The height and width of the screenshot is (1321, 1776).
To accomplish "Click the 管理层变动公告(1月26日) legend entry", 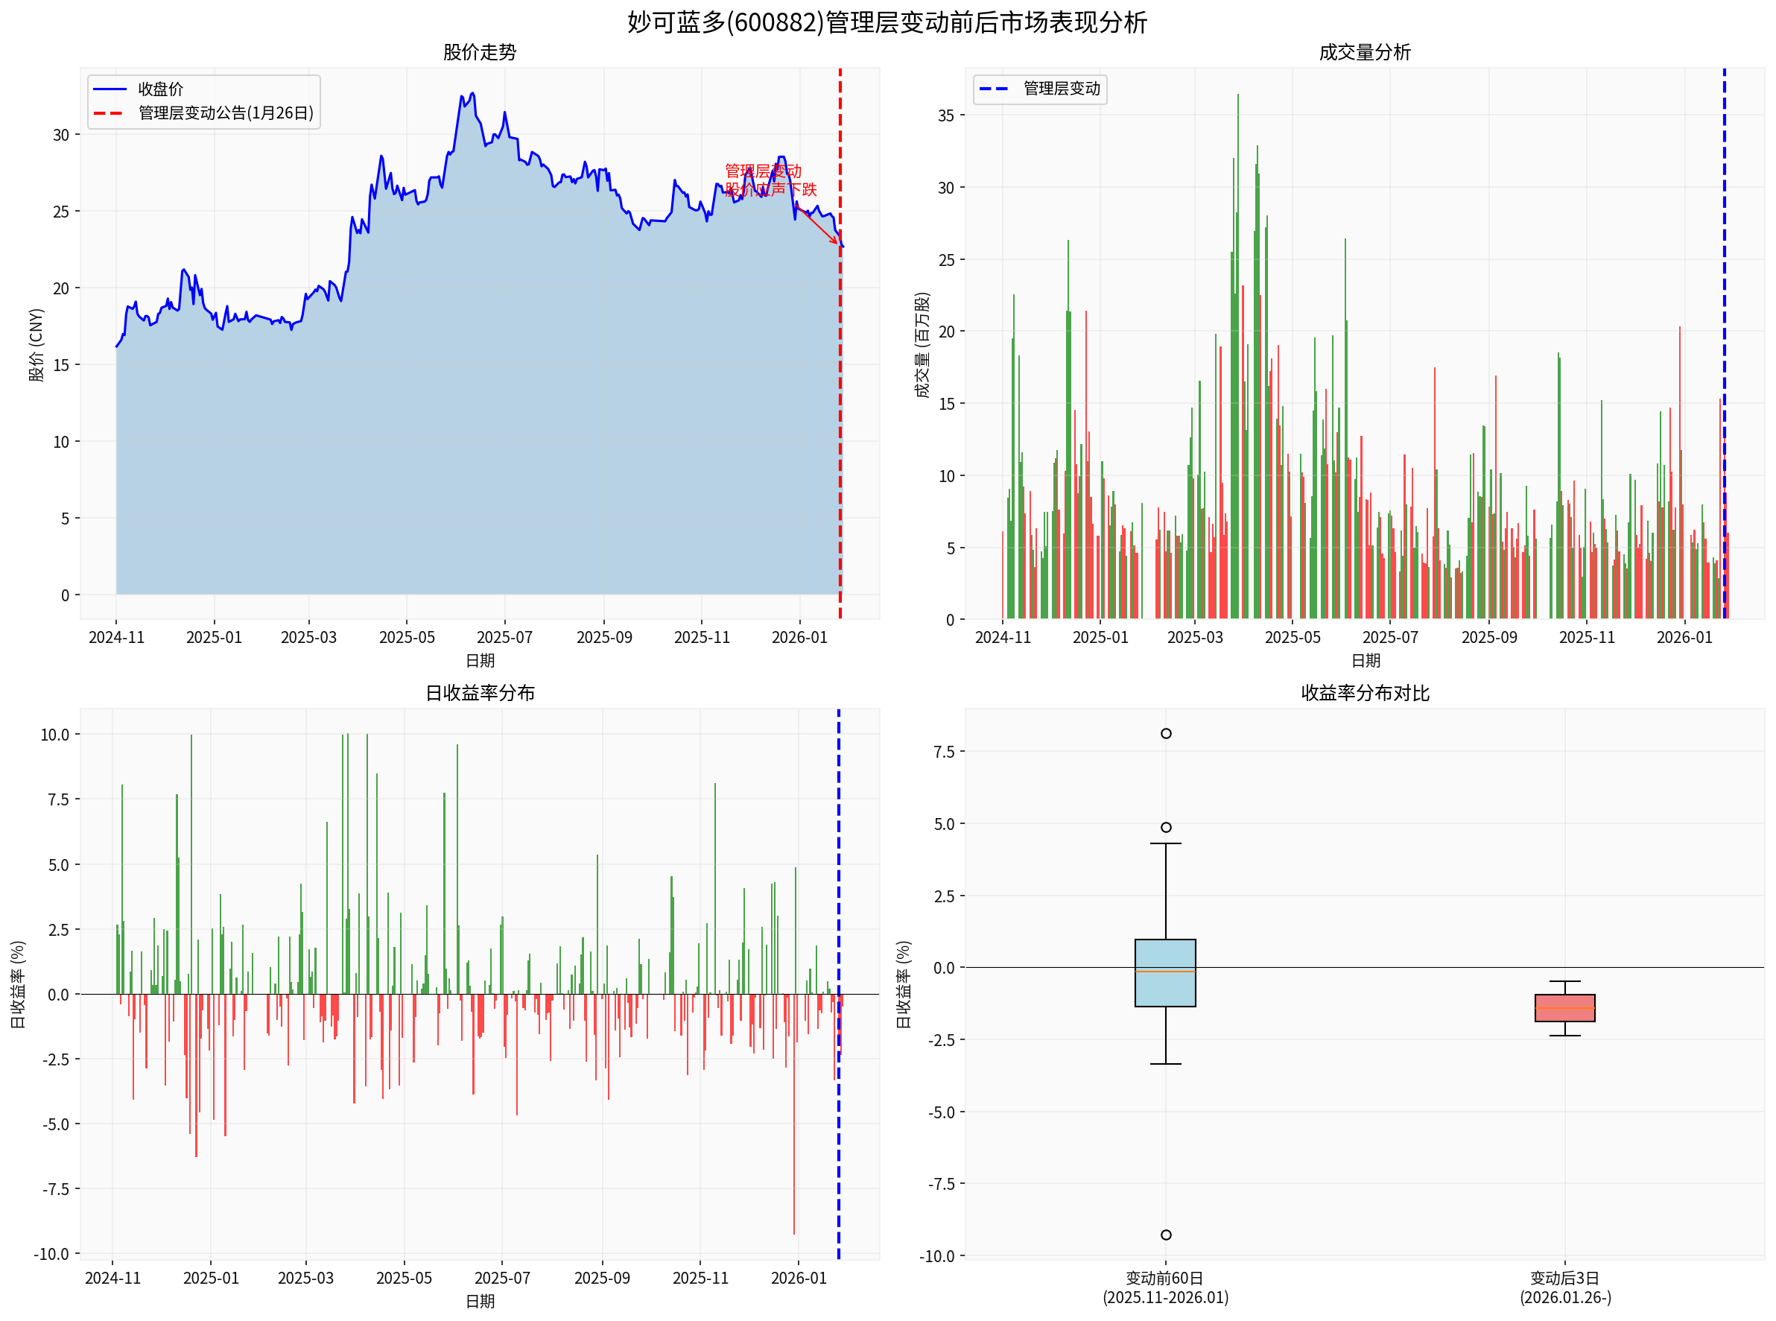I will [226, 113].
